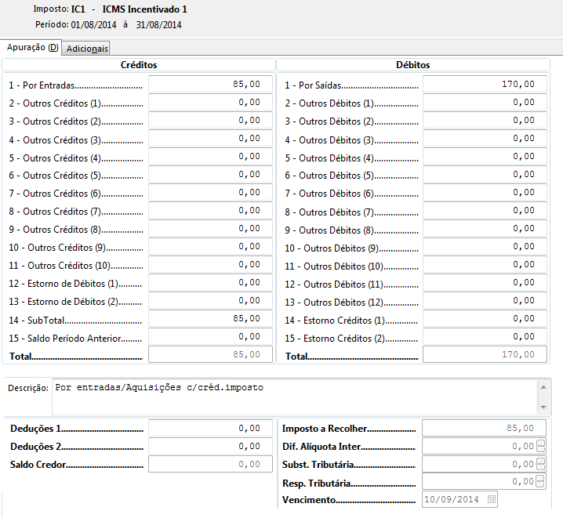Click the Outros Créditos (1) field

210,102
